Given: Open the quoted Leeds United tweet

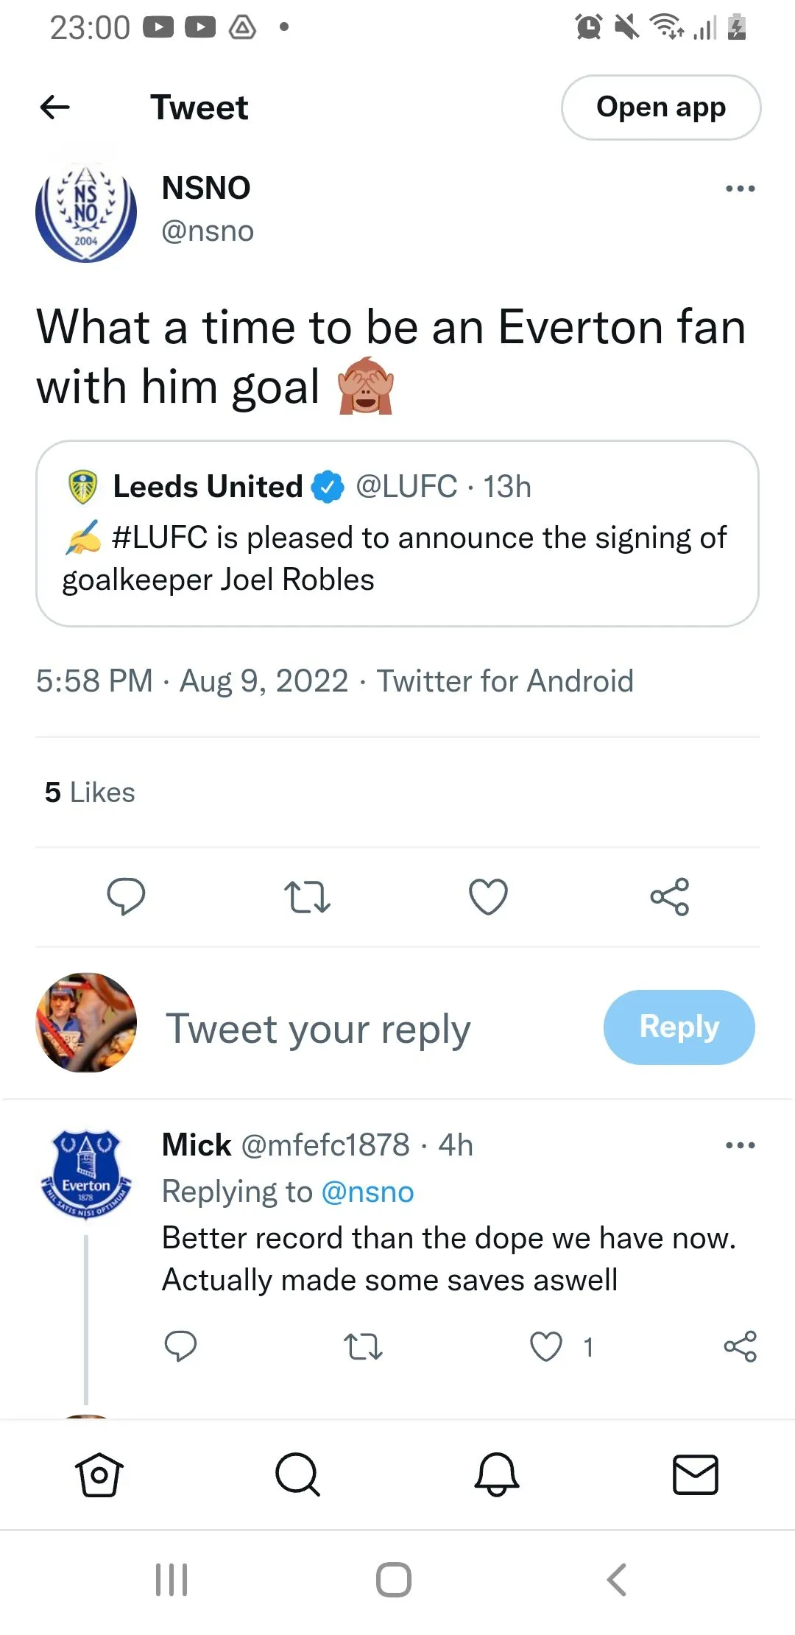Looking at the screenshot, I should (x=397, y=533).
